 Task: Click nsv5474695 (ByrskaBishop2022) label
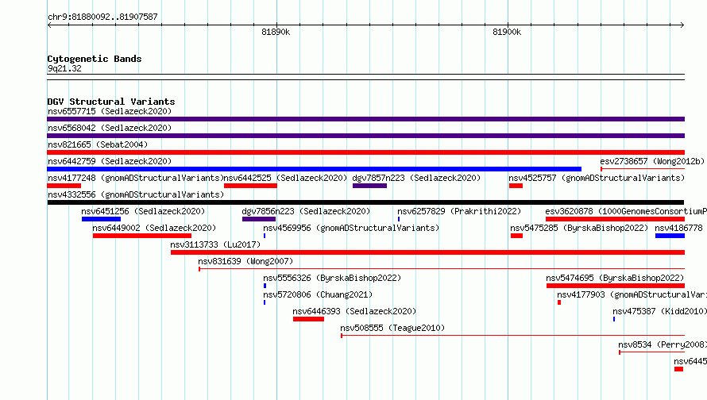[x=615, y=278]
